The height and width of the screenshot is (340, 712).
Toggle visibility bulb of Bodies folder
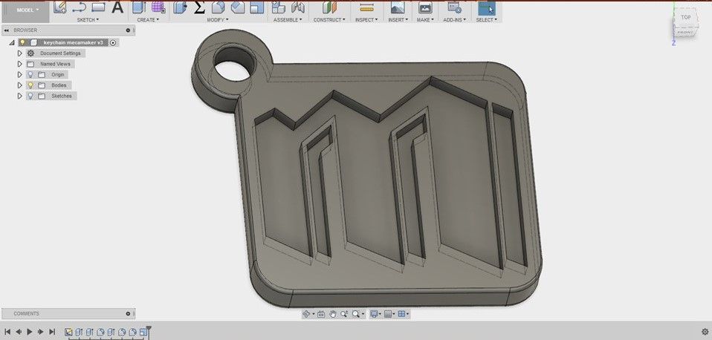pos(30,85)
